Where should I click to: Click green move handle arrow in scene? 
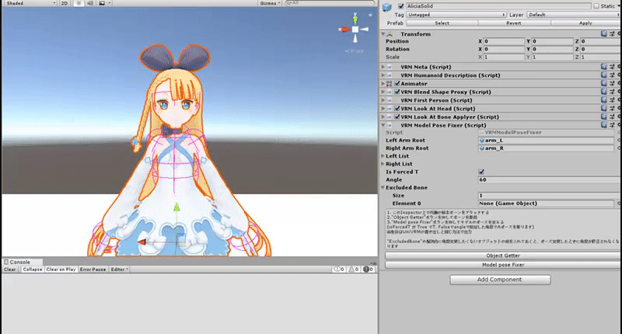176,207
